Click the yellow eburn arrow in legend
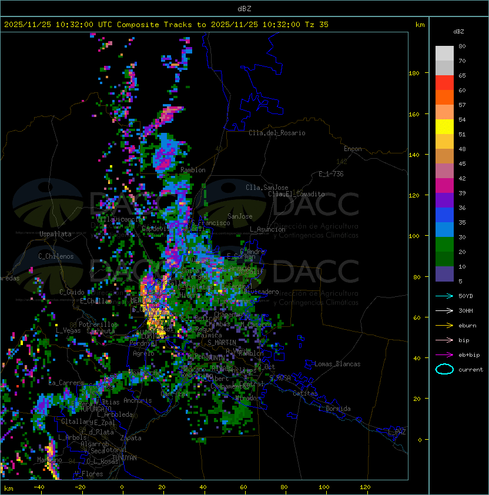 (x=444, y=326)
